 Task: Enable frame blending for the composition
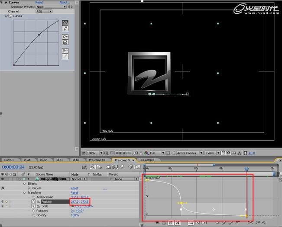(115, 167)
